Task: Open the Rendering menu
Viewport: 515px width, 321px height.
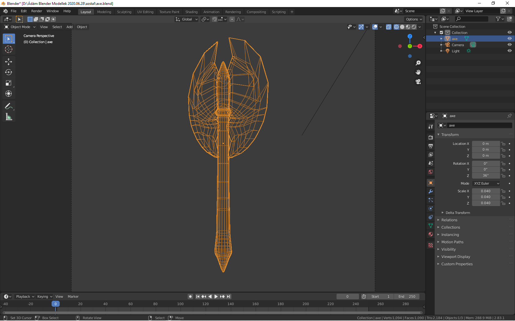Action: (233, 12)
